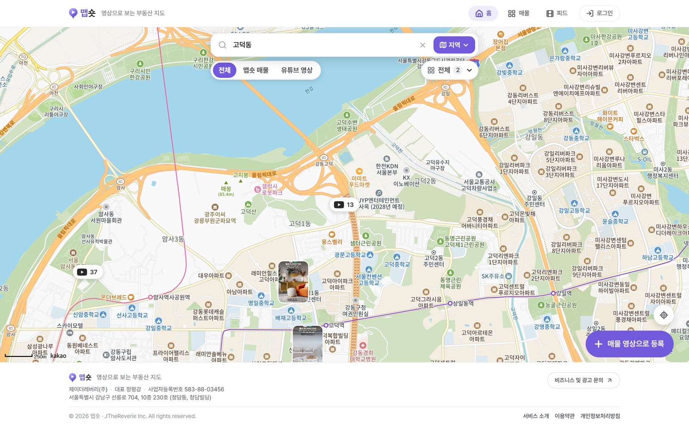Focus the search field containing 고덕동
689x430 pixels.
pos(323,45)
